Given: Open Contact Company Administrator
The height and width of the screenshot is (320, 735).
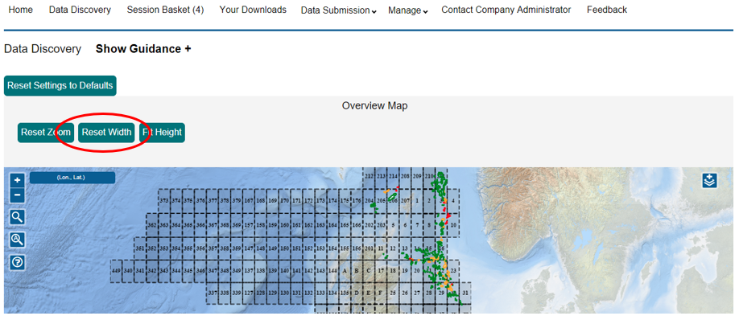Looking at the screenshot, I should 506,10.
